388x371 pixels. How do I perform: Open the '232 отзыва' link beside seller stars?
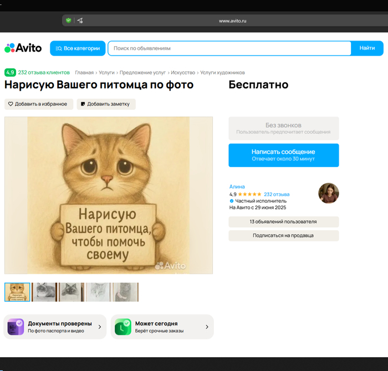tap(277, 194)
